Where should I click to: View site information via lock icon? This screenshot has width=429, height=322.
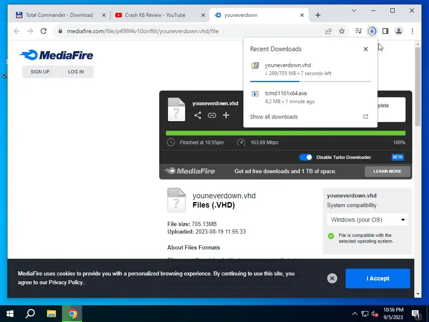click(x=60, y=31)
